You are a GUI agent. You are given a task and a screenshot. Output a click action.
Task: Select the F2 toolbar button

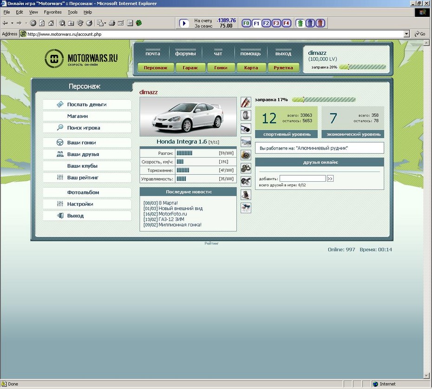[266, 23]
